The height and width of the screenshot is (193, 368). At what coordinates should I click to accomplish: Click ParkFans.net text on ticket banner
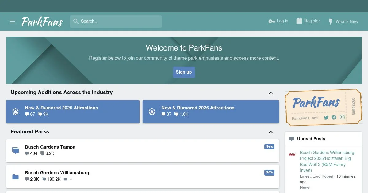pyautogui.click(x=305, y=118)
